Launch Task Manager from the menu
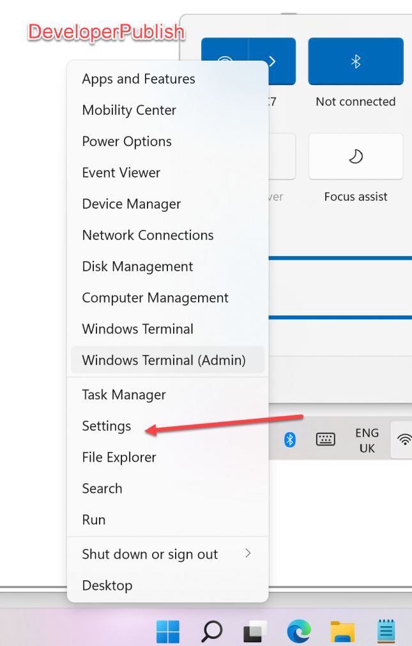The width and height of the screenshot is (412, 646). (123, 394)
